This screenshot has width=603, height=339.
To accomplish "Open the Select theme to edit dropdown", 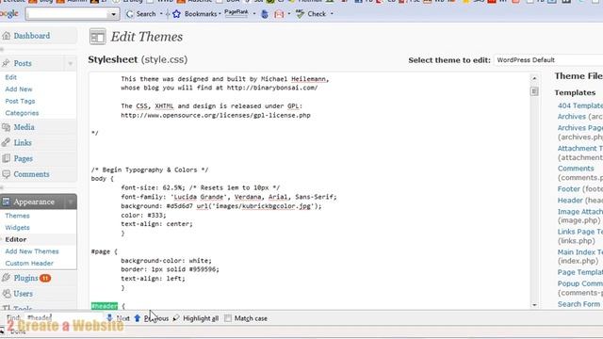I will (548, 60).
